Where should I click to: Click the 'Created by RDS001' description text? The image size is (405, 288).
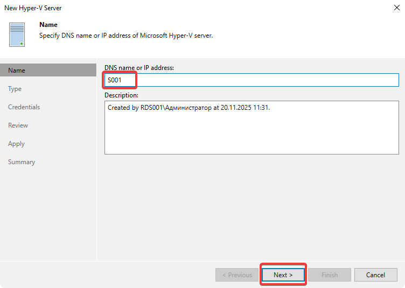point(188,108)
